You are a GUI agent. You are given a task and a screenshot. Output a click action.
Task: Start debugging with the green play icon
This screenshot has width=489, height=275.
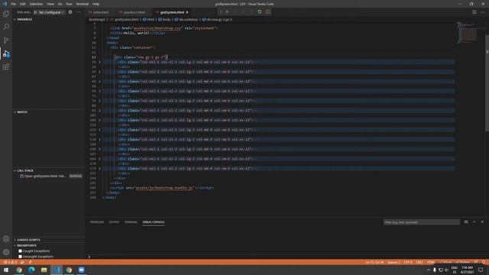(35, 12)
